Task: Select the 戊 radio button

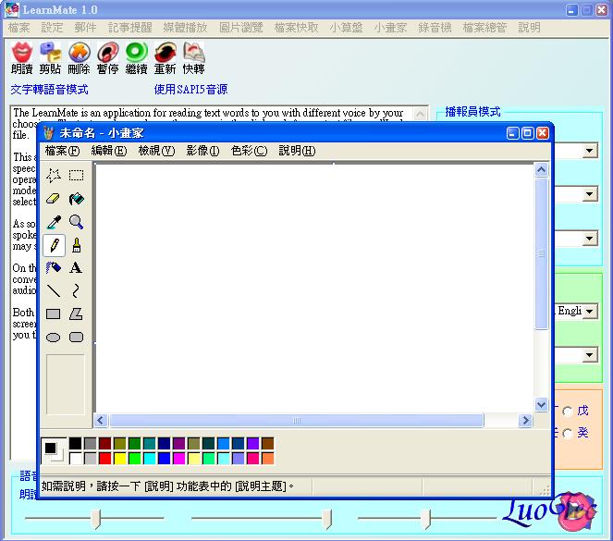Action: [568, 412]
